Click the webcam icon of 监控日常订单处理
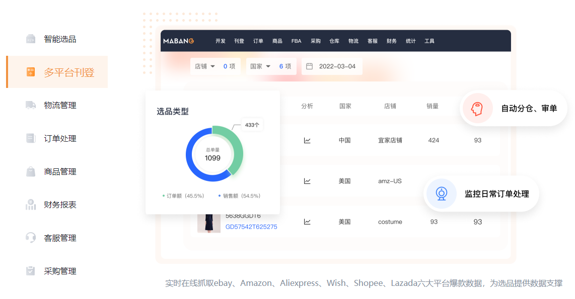Viewport: 575px width, 299px height. [442, 193]
